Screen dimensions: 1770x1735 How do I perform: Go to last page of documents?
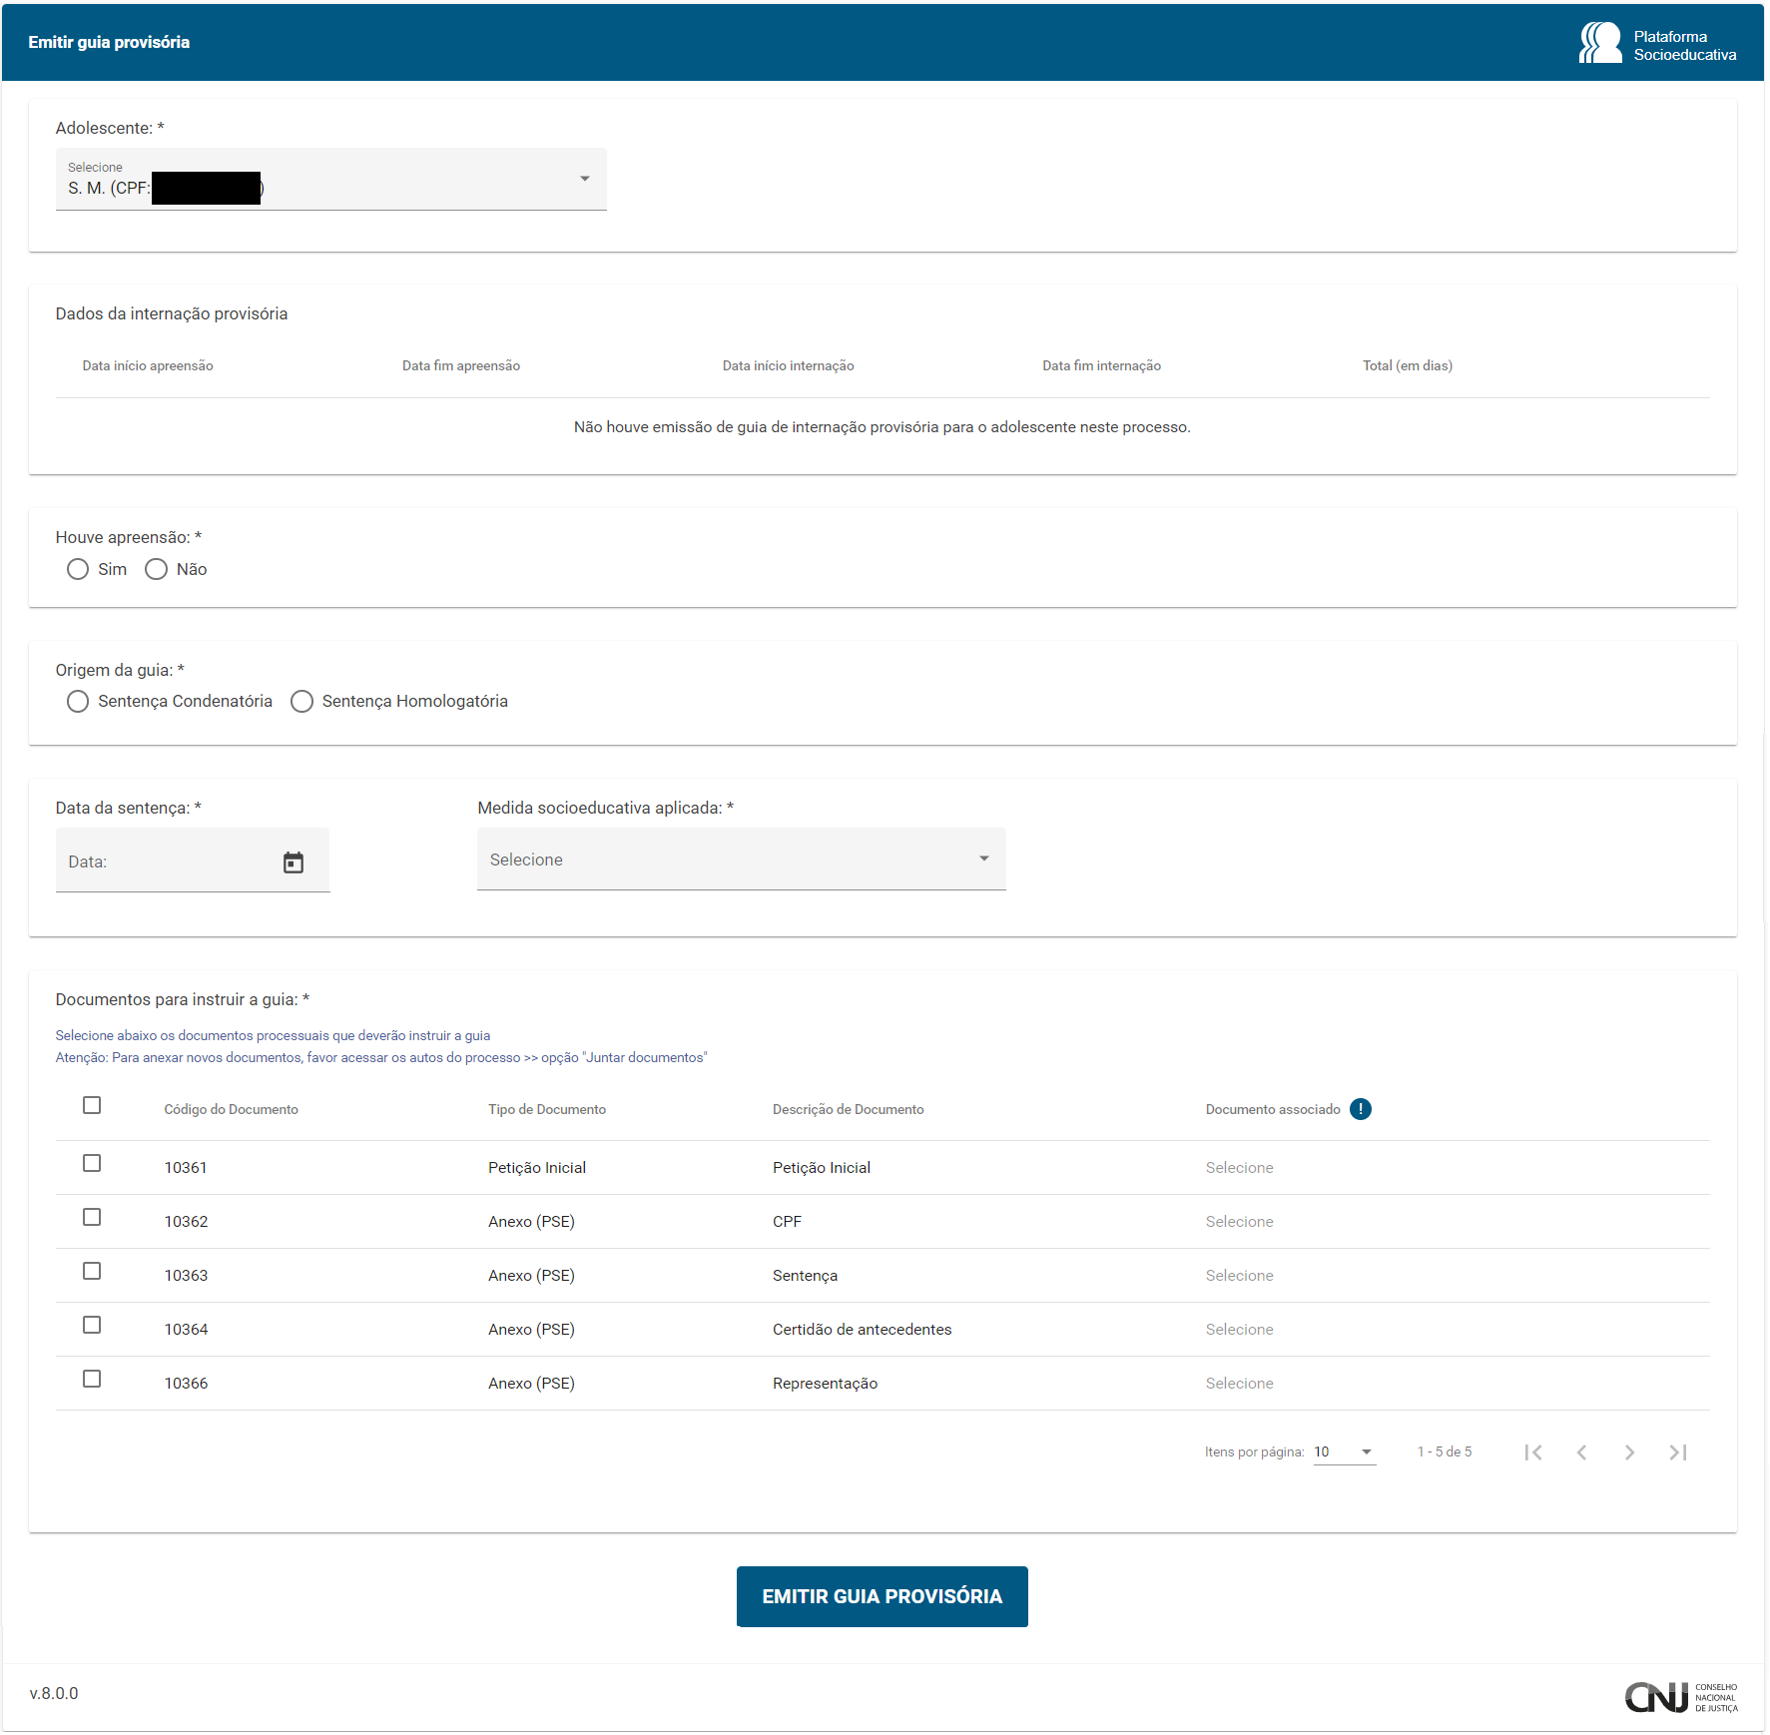pos(1678,1452)
